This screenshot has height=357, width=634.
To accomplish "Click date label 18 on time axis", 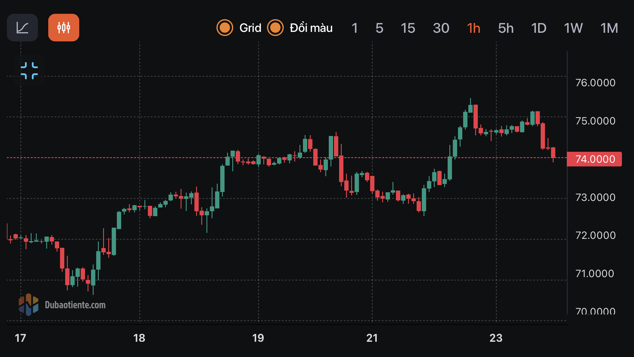I will (139, 338).
